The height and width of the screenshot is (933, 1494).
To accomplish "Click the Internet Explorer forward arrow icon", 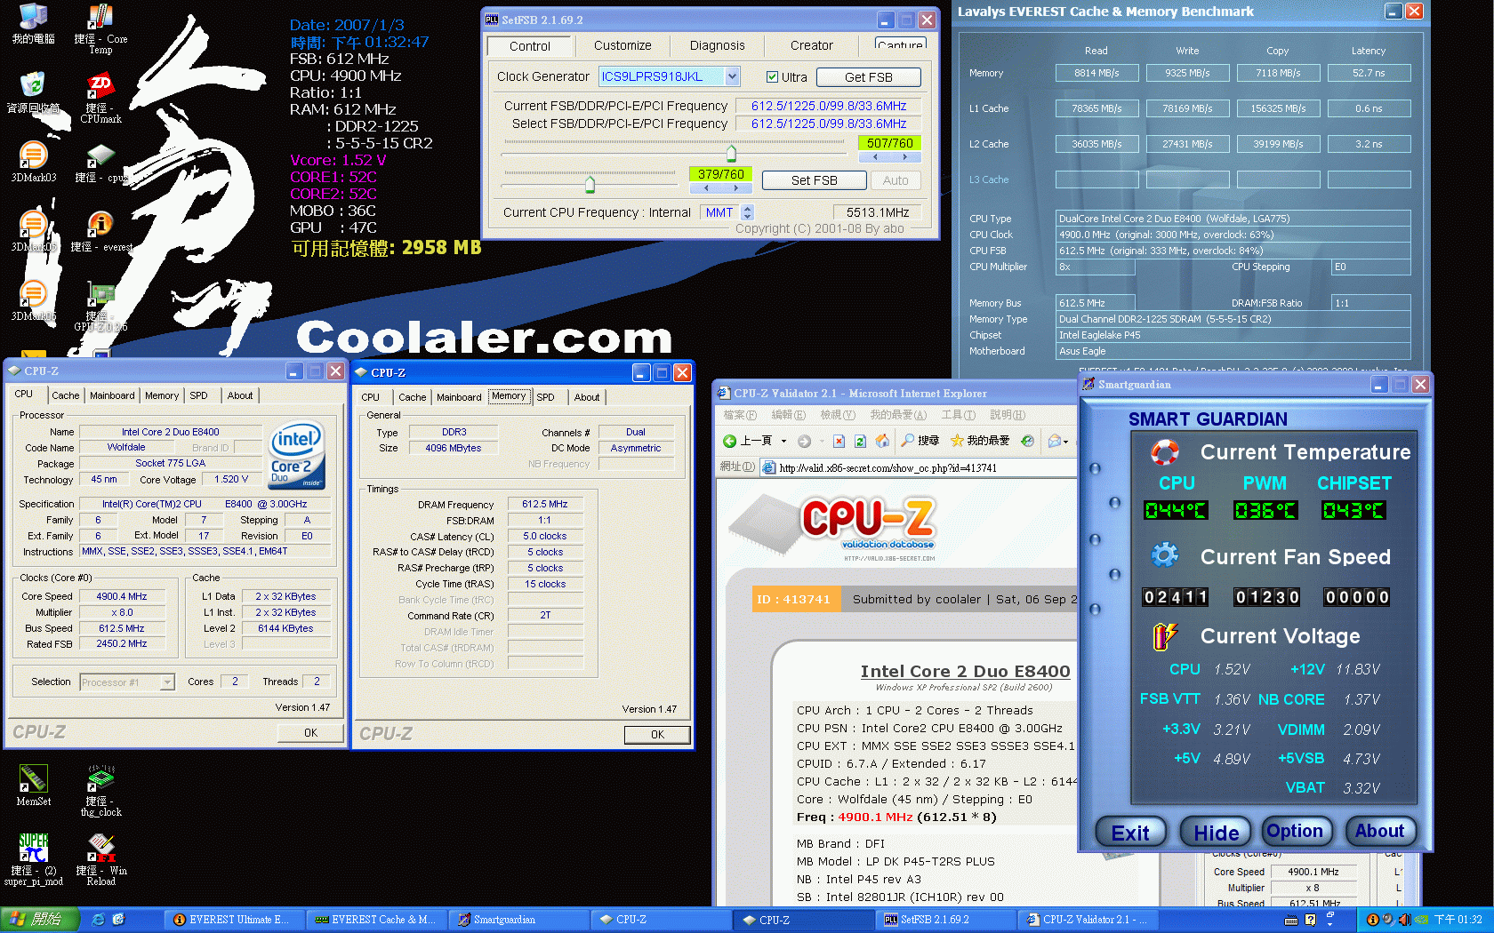I will point(804,441).
